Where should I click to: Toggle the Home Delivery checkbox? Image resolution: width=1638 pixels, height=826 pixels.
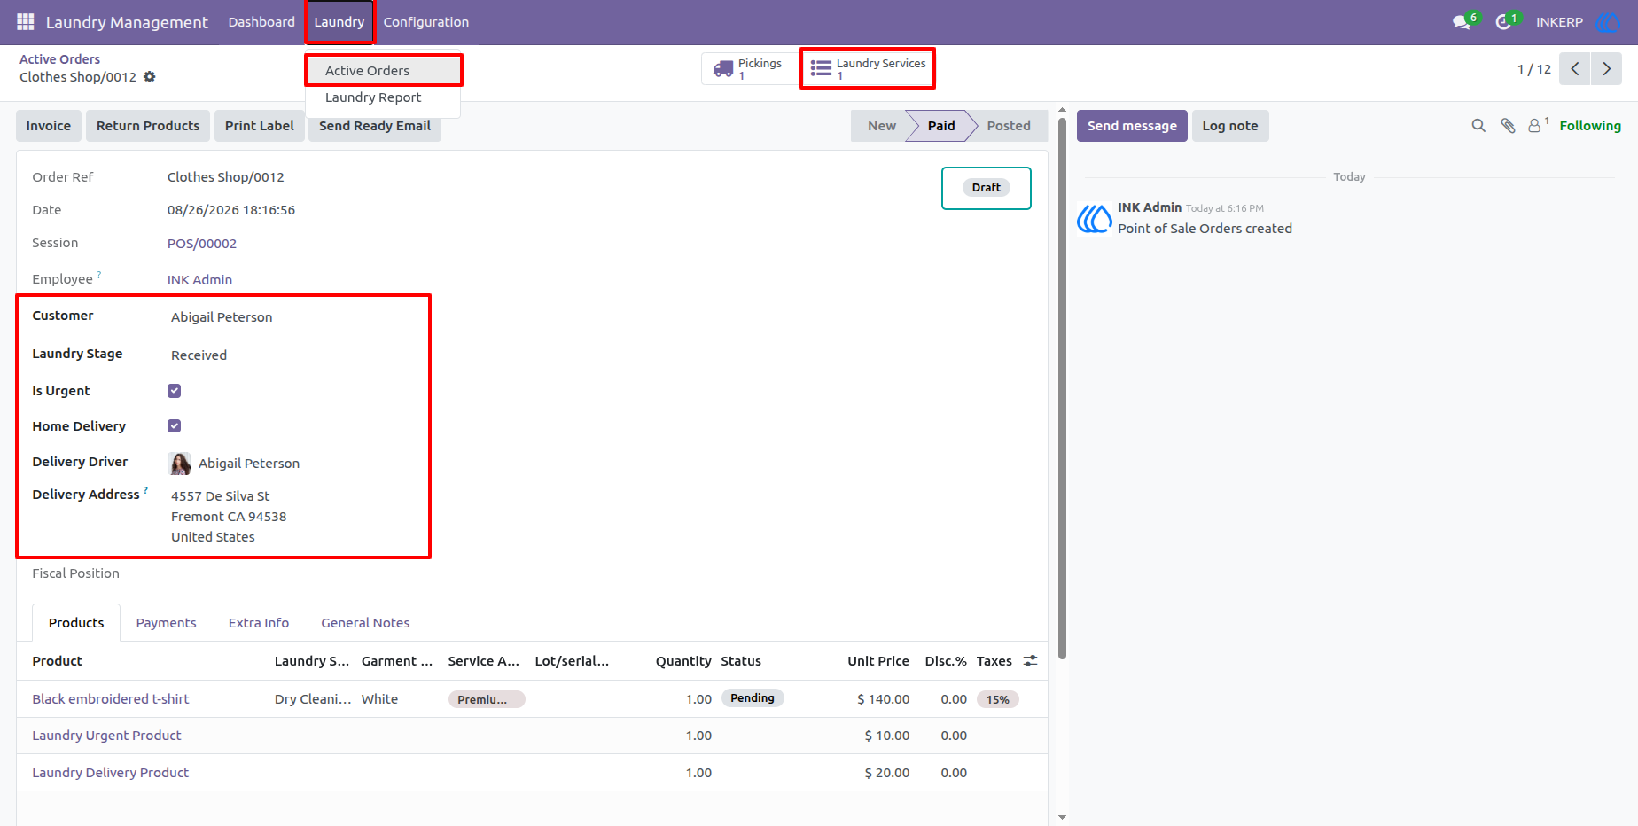pos(175,426)
